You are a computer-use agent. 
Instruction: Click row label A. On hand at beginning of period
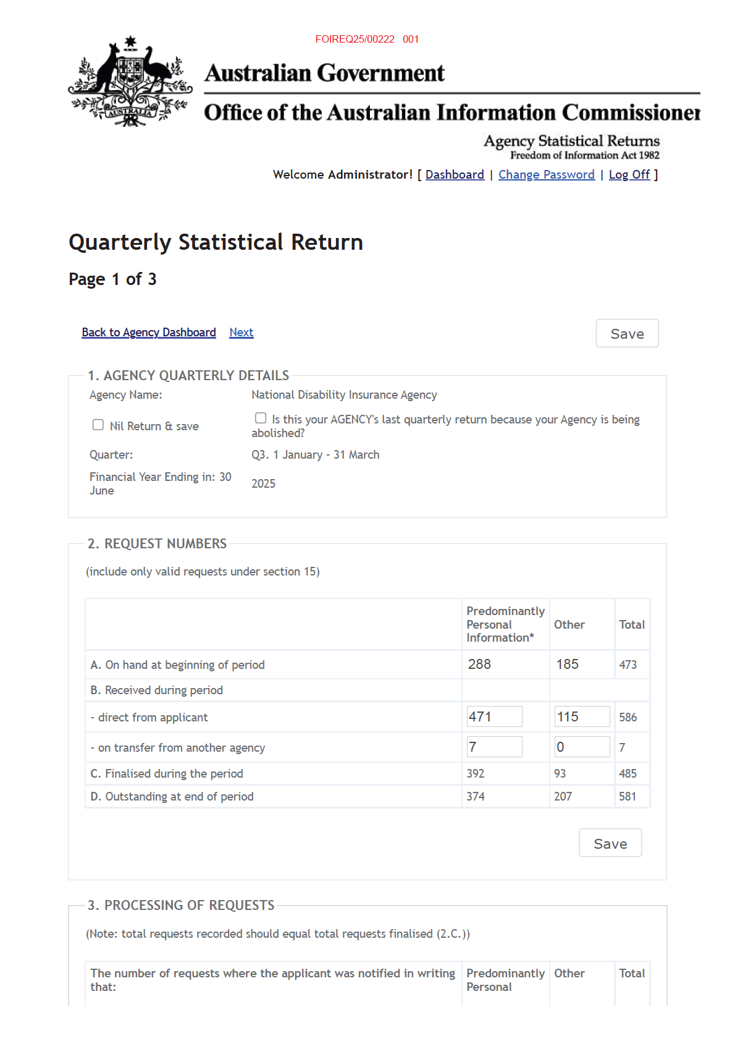click(177, 665)
